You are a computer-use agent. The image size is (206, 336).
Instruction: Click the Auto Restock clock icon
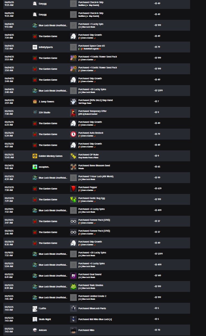point(73,134)
